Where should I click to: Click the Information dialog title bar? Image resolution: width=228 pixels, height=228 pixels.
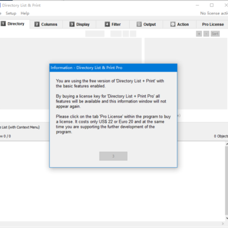coord(113,68)
